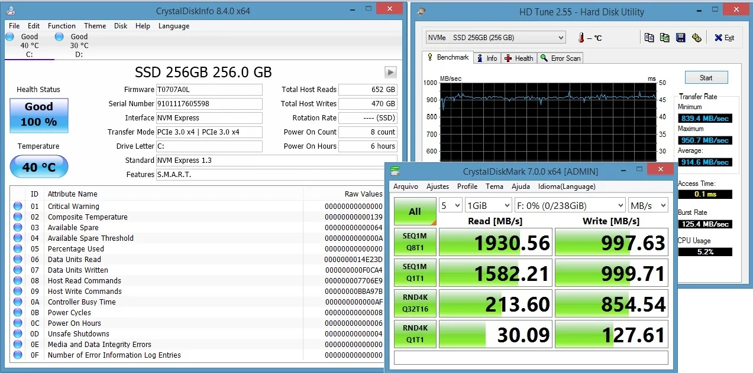Click the 40 °C temperature button

click(x=39, y=167)
